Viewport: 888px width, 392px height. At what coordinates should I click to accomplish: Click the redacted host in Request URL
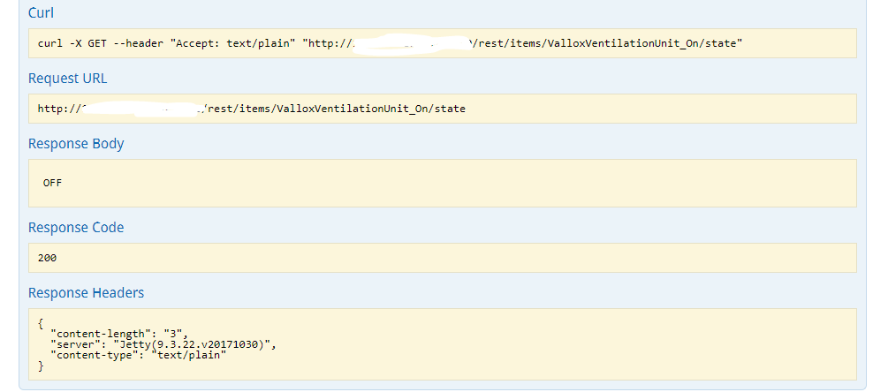click(x=141, y=109)
